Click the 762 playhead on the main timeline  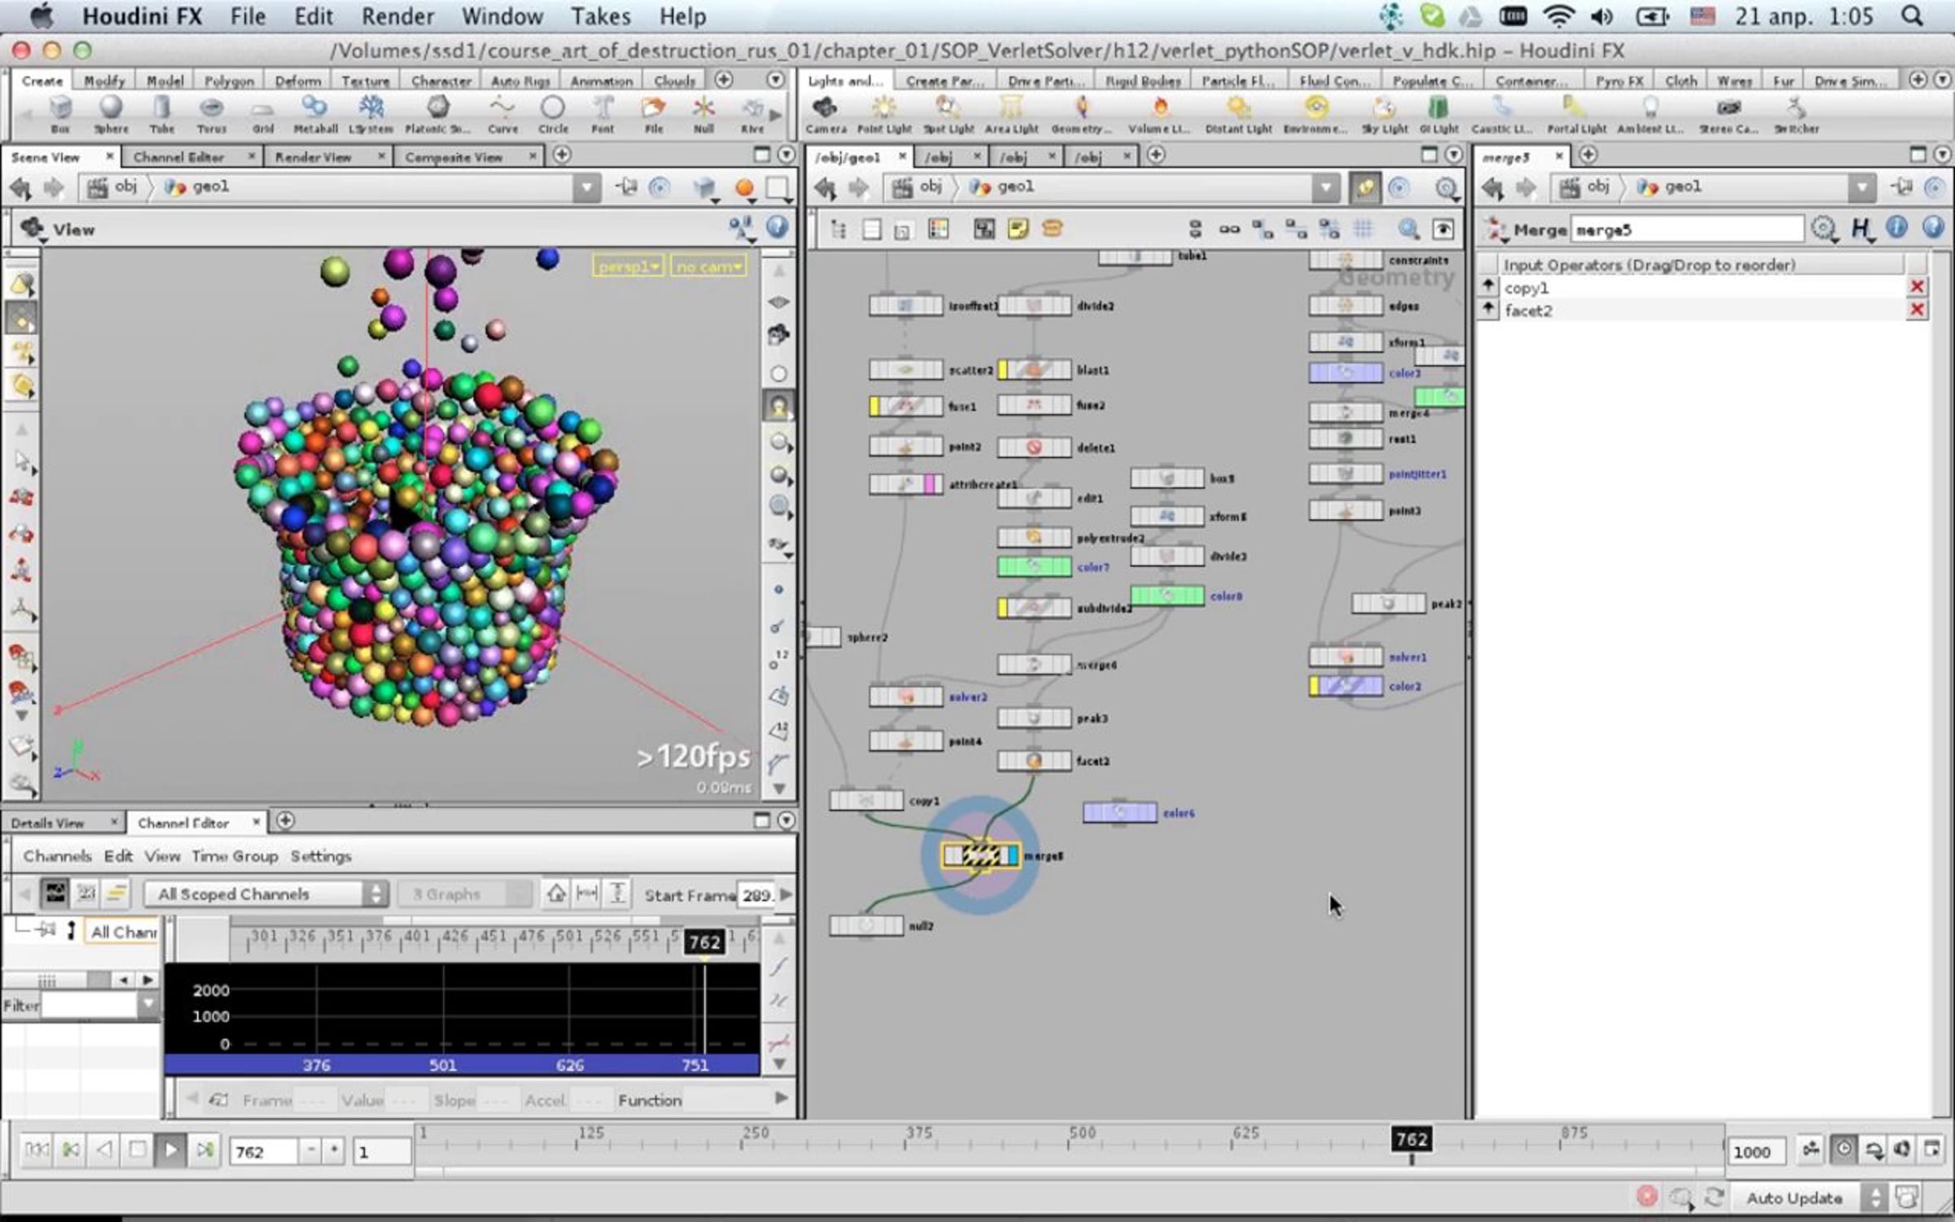coord(1412,1140)
